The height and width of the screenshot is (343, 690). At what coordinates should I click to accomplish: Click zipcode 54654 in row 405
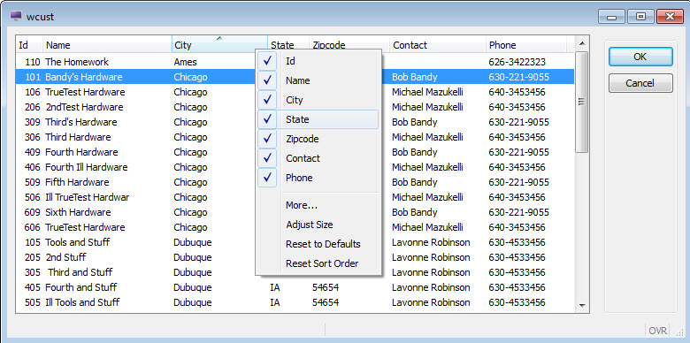tap(326, 287)
